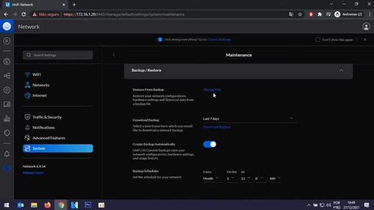Open the Release Notes link
374x210 pixels.
pyautogui.click(x=33, y=173)
